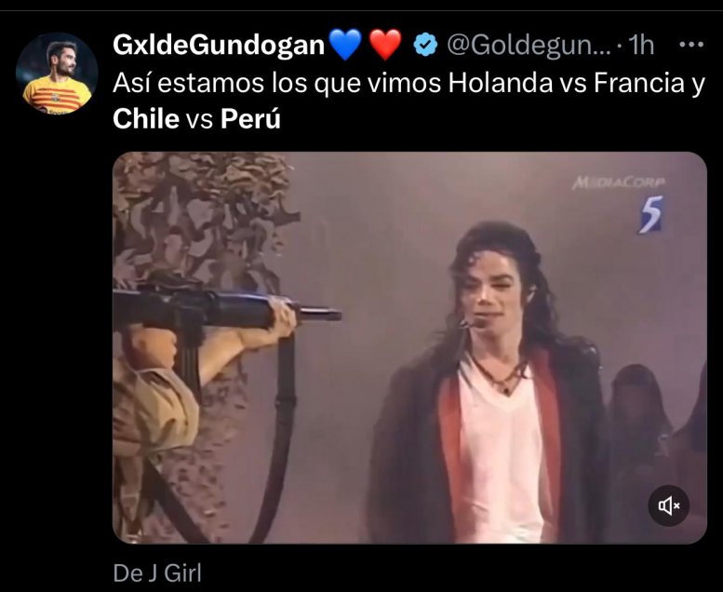Screen dimensions: 723x592
Task: Click the blue channel 5 logo
Action: coord(650,215)
